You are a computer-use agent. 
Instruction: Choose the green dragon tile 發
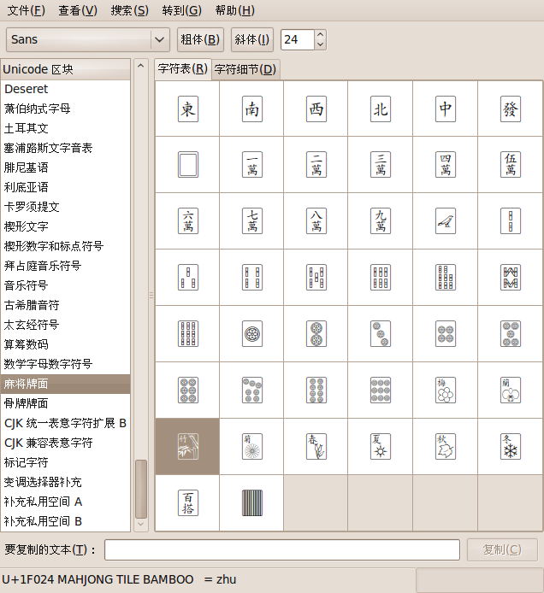(511, 109)
